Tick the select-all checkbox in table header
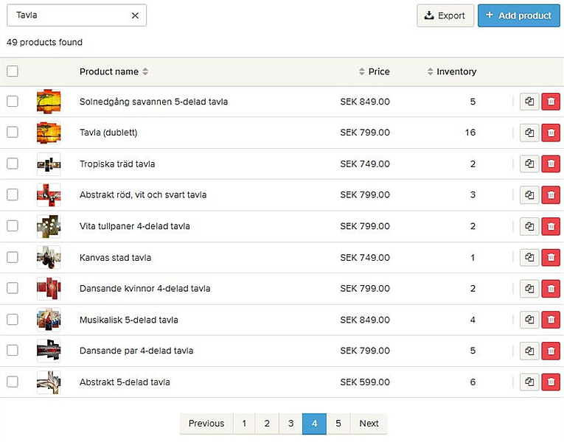Image resolution: width=564 pixels, height=442 pixels. (13, 71)
